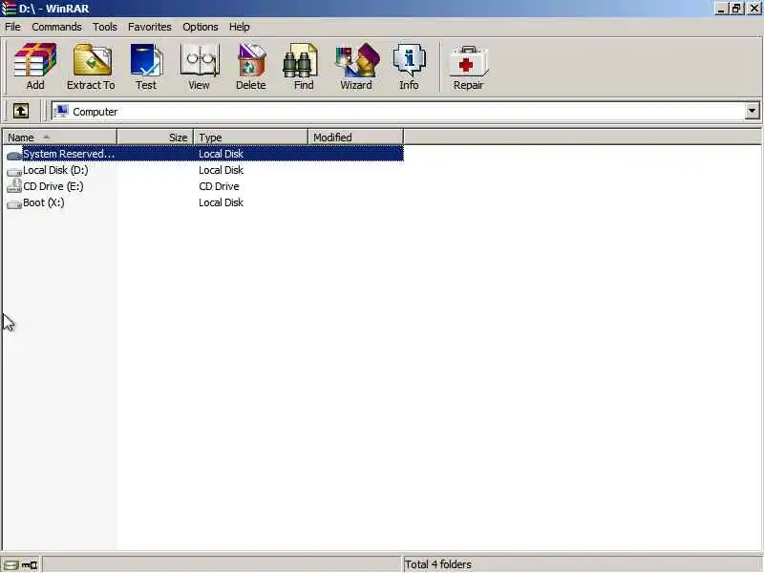This screenshot has width=764, height=573.
Task: Select the System Reserved row name
Action: (69, 154)
